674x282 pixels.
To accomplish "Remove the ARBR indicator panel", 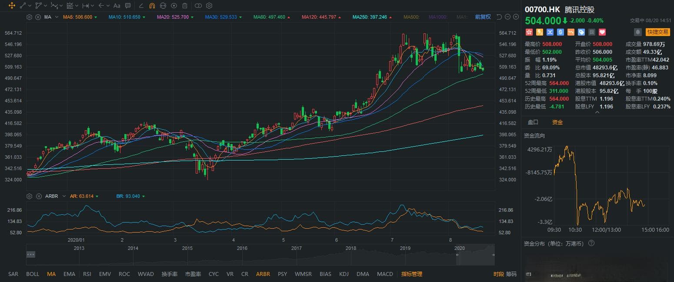I will [x=38, y=196].
